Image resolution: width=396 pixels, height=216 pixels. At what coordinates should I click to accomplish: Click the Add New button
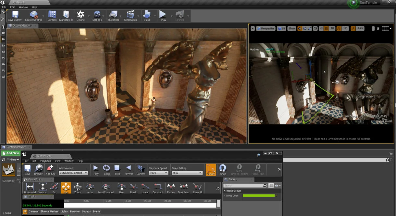pyautogui.click(x=10, y=153)
